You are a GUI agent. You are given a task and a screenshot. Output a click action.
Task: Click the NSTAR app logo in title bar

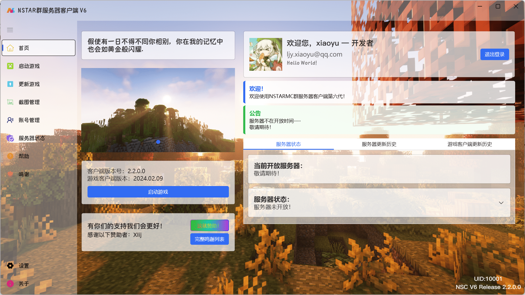[x=11, y=10]
